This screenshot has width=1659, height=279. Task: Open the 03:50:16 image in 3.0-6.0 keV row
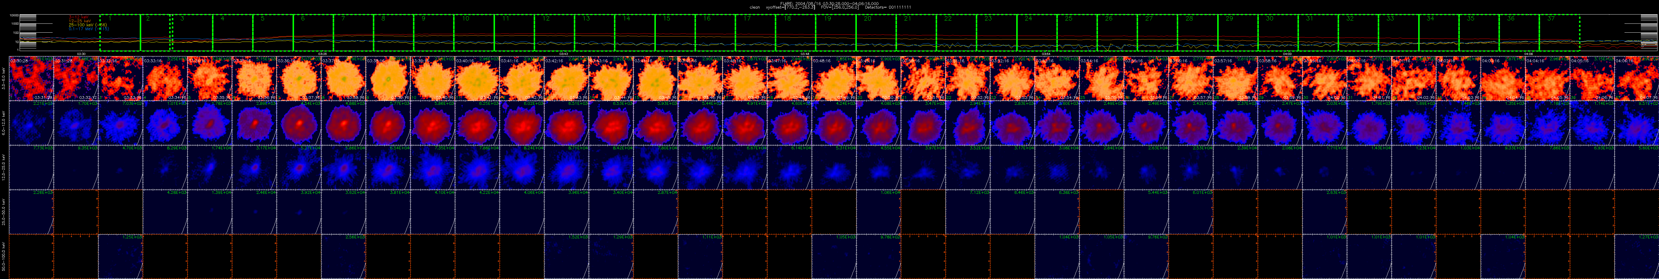[923, 78]
